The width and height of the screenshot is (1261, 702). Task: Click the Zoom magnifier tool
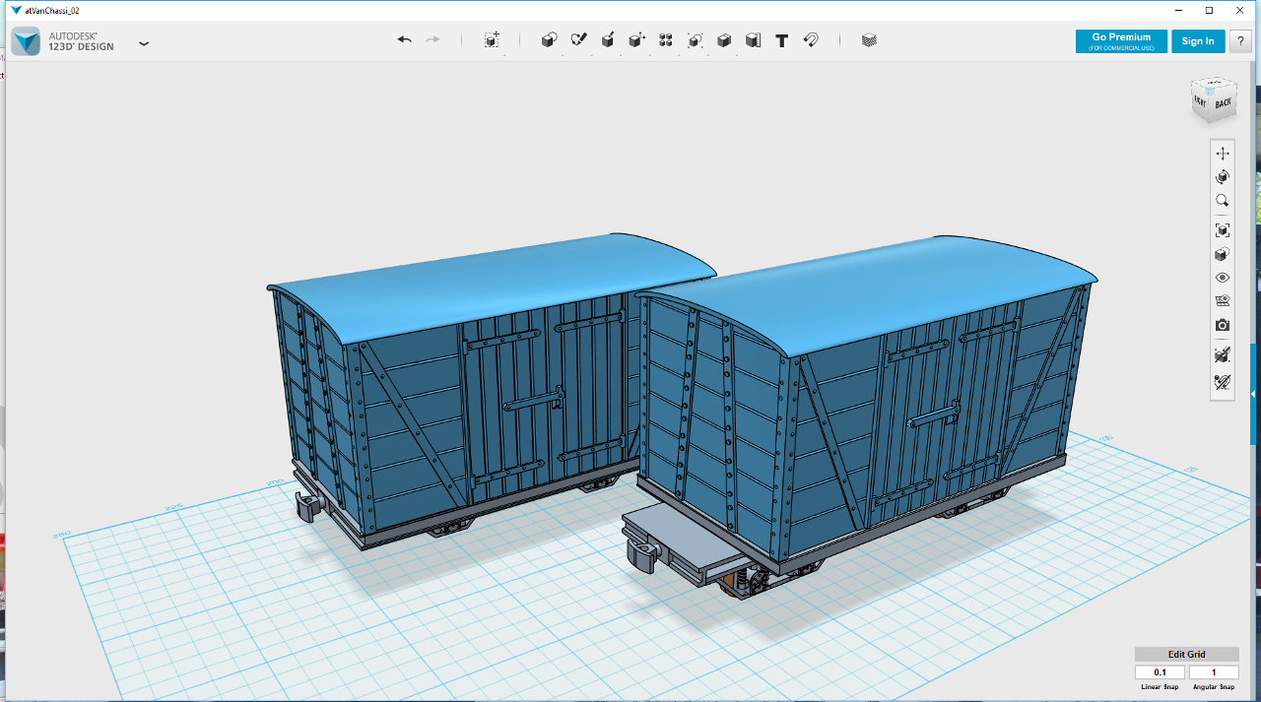coord(1223,201)
